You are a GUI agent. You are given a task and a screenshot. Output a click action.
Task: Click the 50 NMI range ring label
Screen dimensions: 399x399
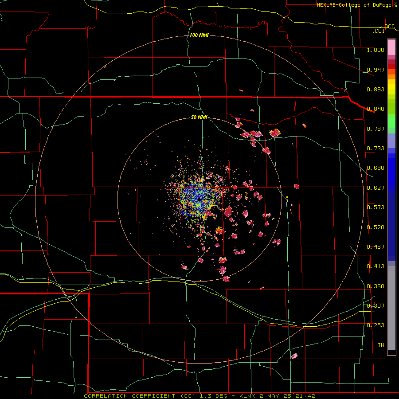(x=199, y=117)
